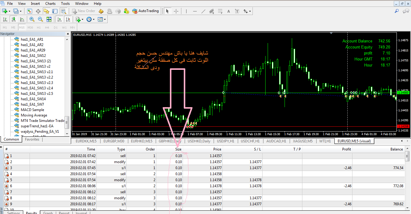Open the Charts menu
The image size is (411, 214).
[x=50, y=4]
